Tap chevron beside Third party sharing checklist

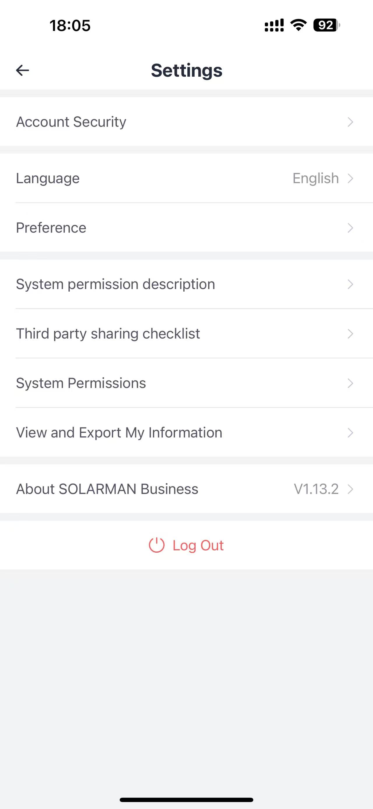(350, 334)
